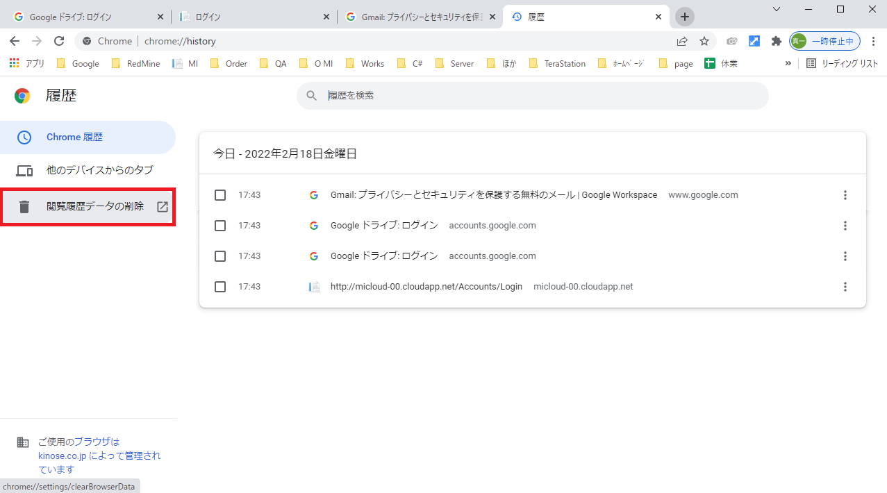Open the アプリ apps grid shortcut
This screenshot has height=493, width=887.
click(27, 63)
